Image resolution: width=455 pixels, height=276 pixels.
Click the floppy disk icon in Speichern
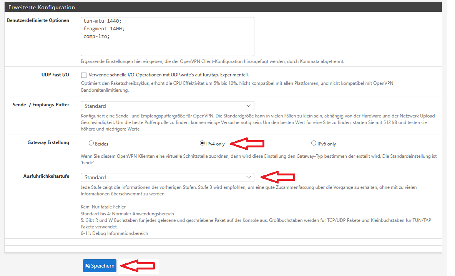(87, 266)
